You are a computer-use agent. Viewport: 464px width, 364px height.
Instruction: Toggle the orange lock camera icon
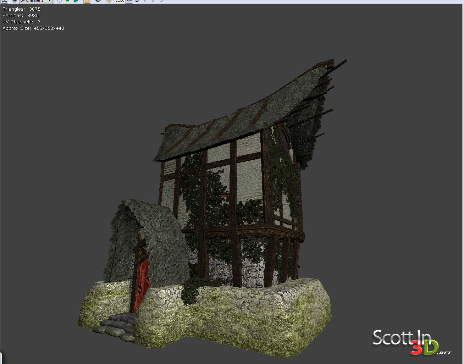pos(87,1)
